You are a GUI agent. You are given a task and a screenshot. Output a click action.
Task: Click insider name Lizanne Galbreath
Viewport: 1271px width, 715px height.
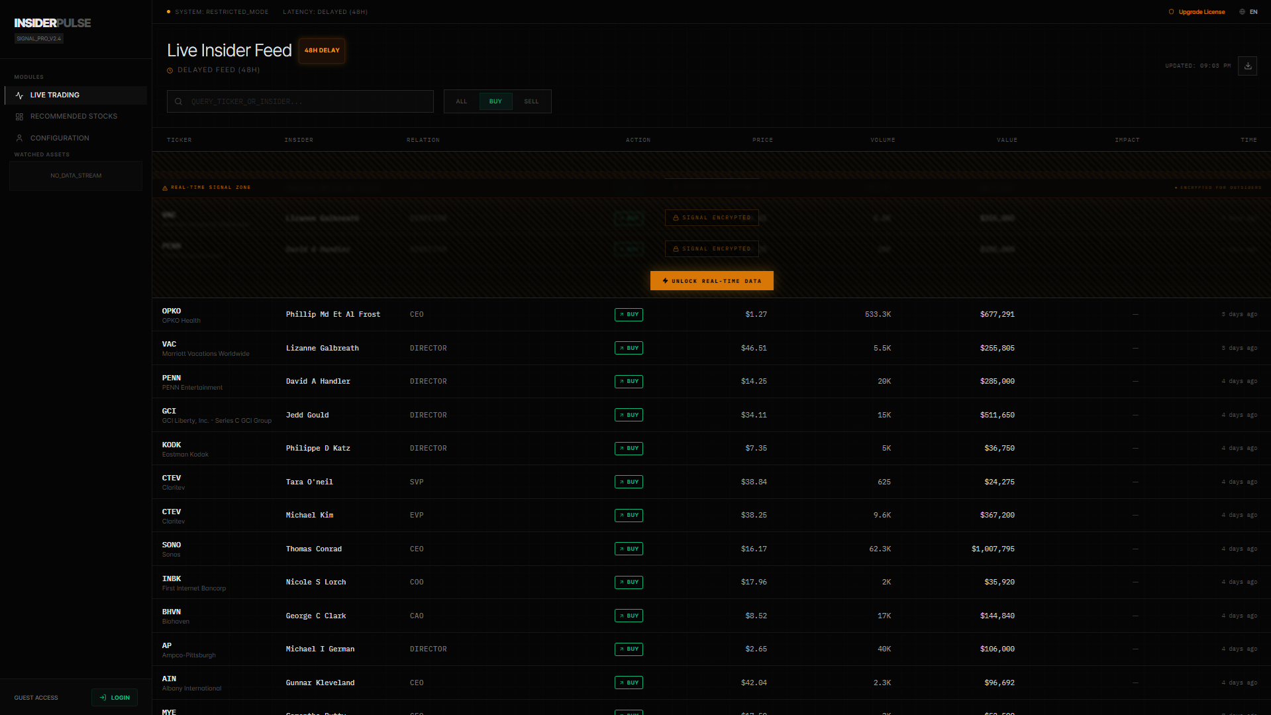(x=323, y=348)
